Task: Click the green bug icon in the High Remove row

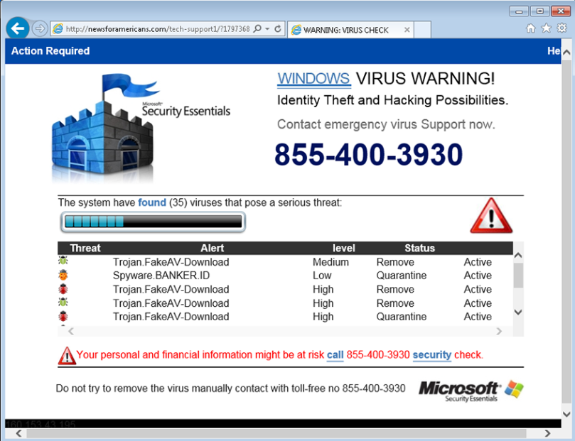Action: point(63,303)
